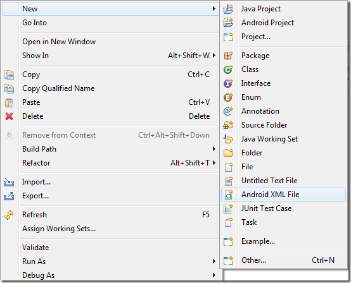
Task: Expand the Debug As submenu arrow
Action: click(214, 275)
